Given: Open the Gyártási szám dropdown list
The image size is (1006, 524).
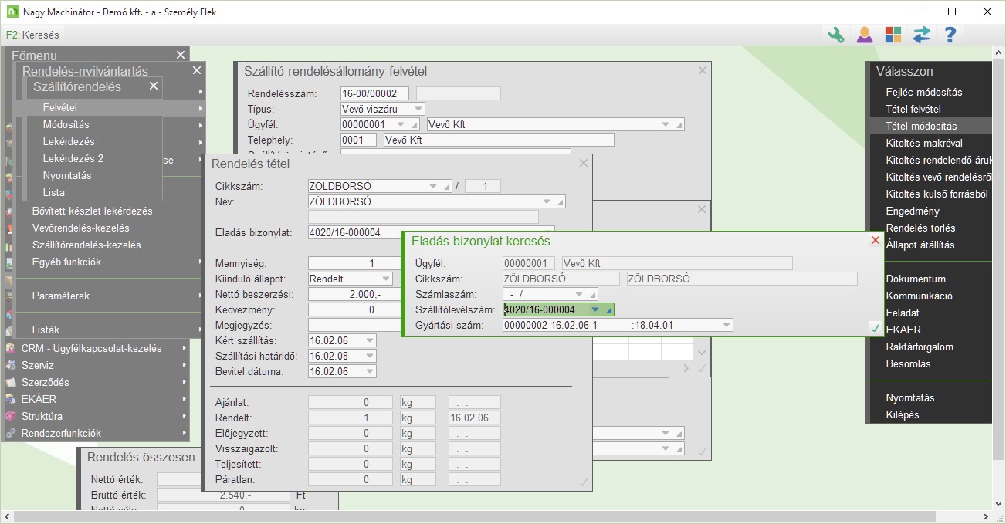Looking at the screenshot, I should point(726,325).
